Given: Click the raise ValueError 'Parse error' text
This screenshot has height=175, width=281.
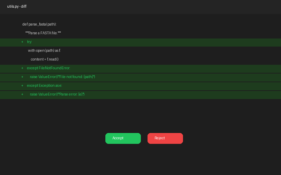Looking at the screenshot, I should tap(57, 94).
